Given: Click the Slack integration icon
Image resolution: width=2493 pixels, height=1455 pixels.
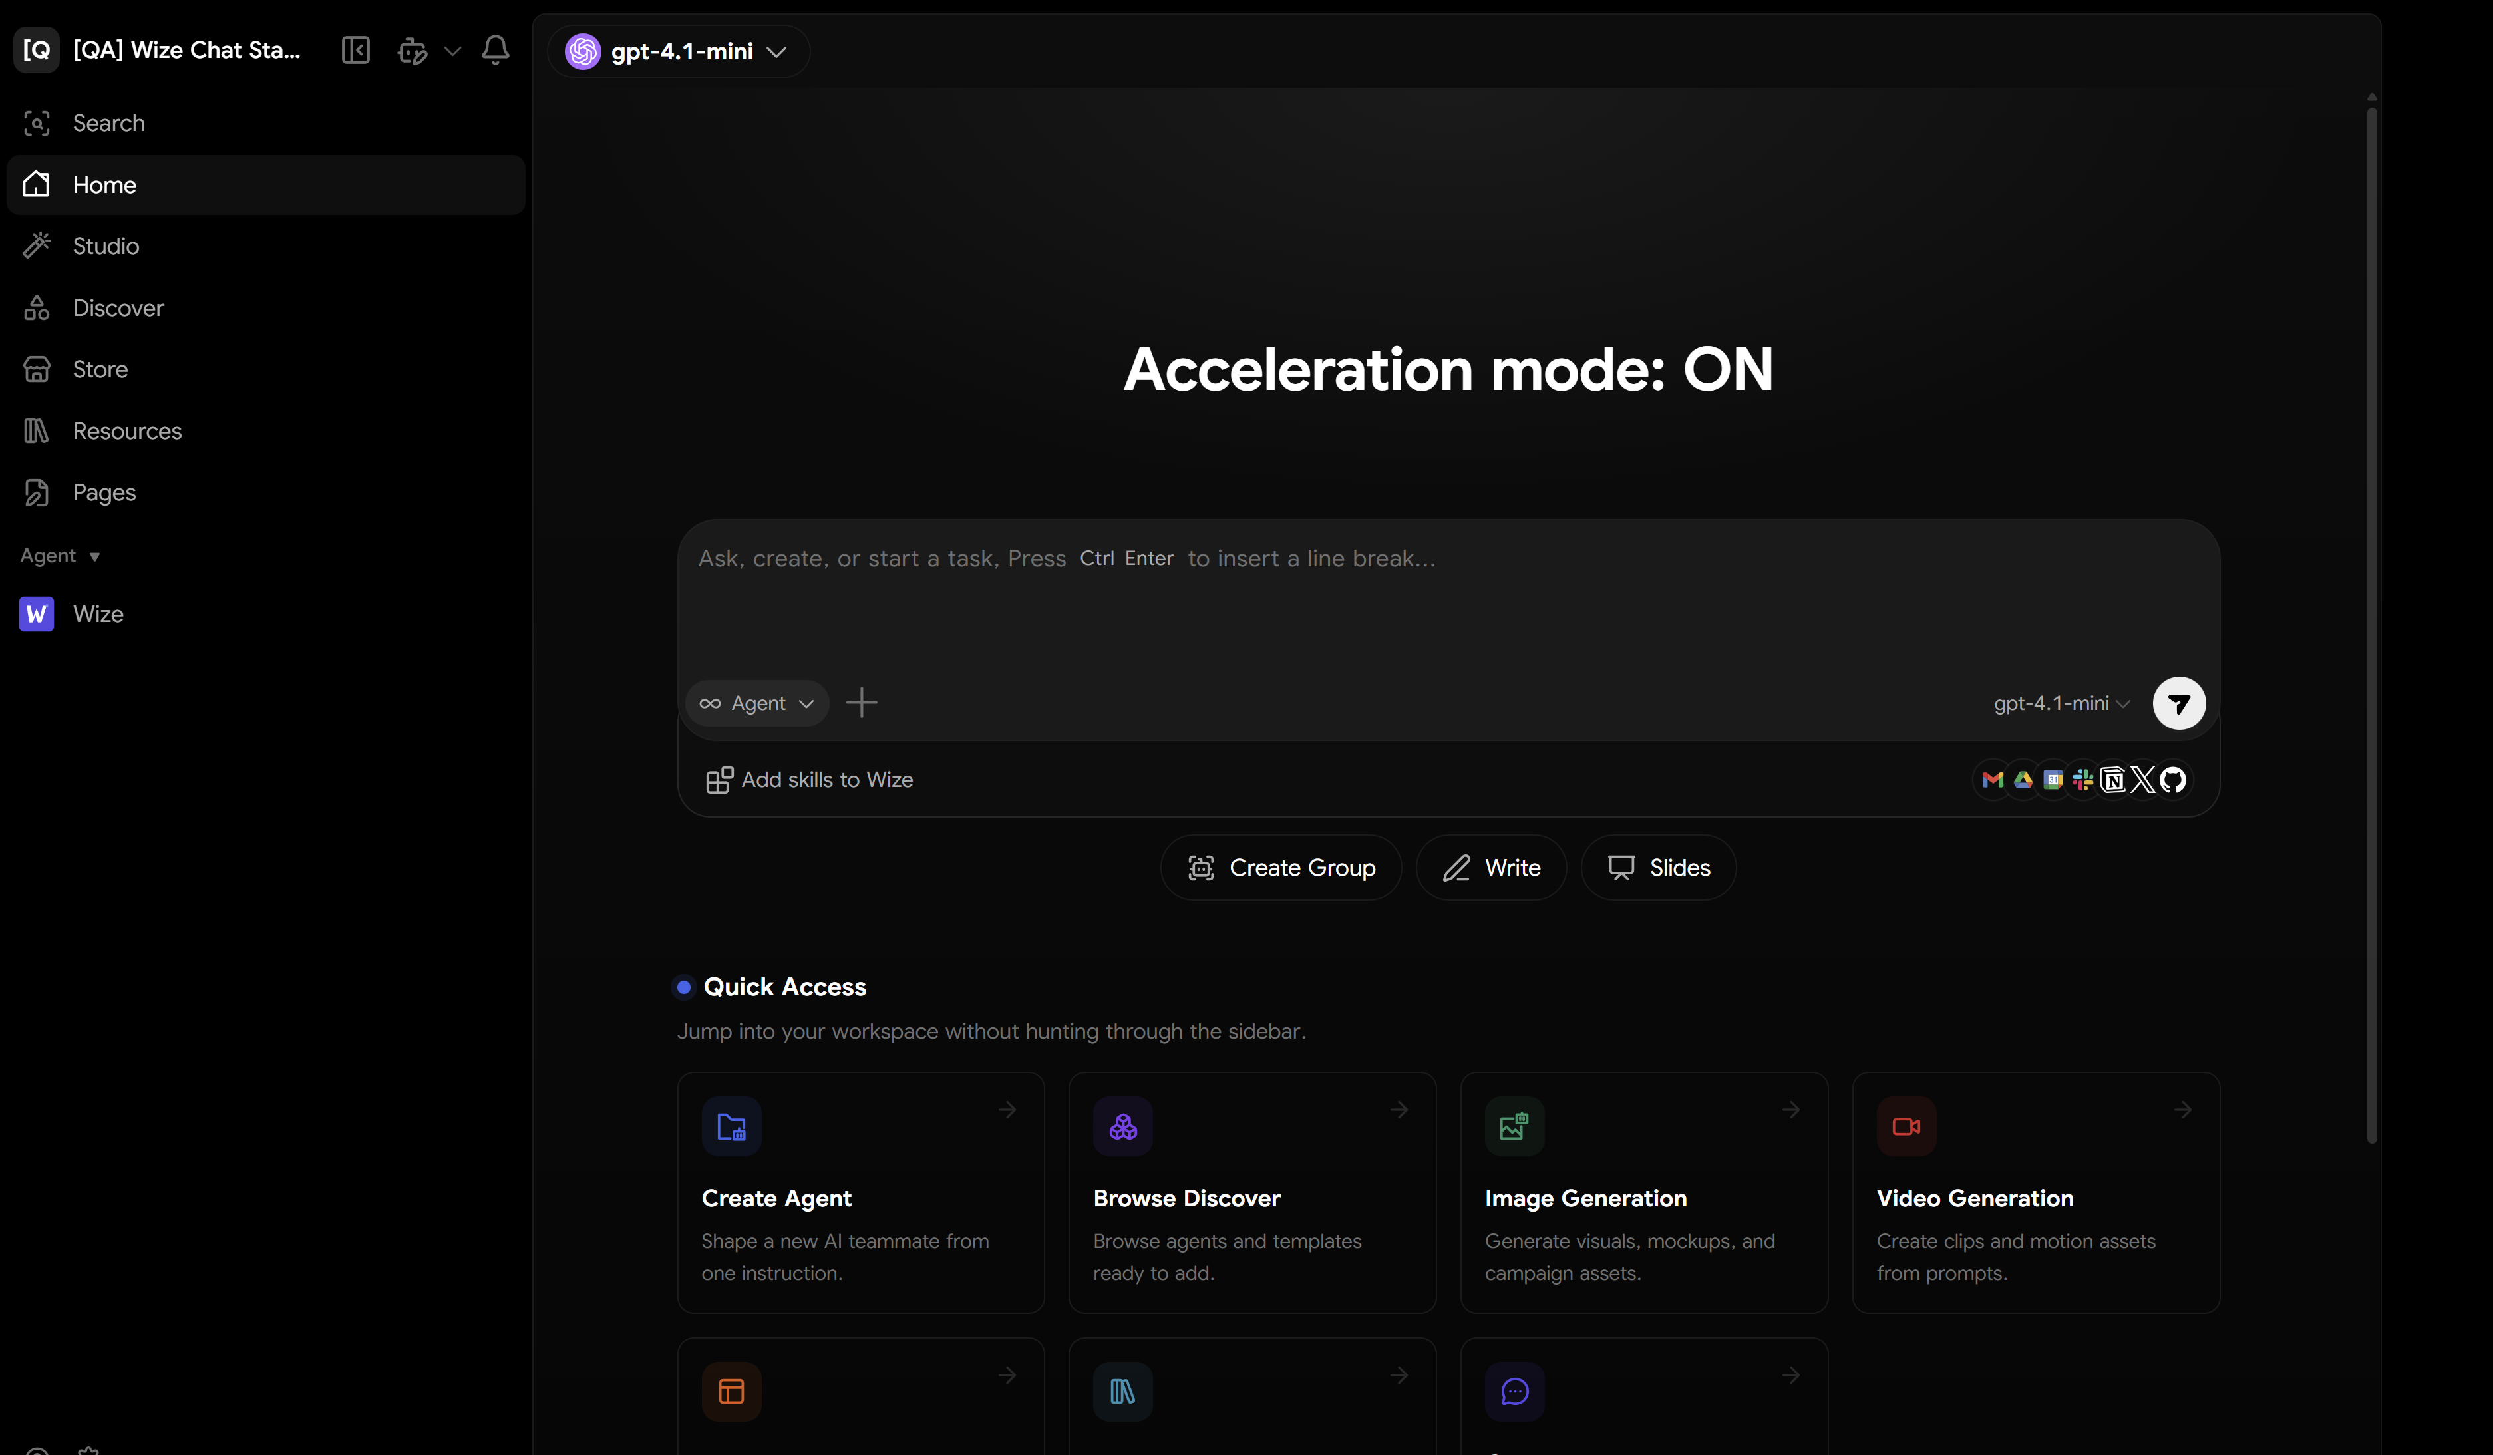Looking at the screenshot, I should coord(2083,780).
